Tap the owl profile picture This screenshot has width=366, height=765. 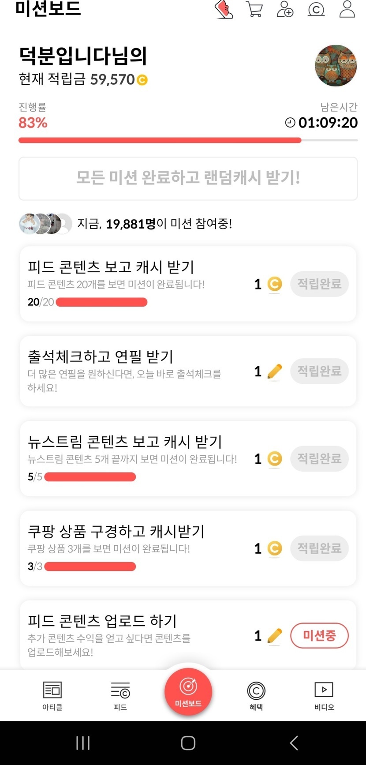coord(336,66)
